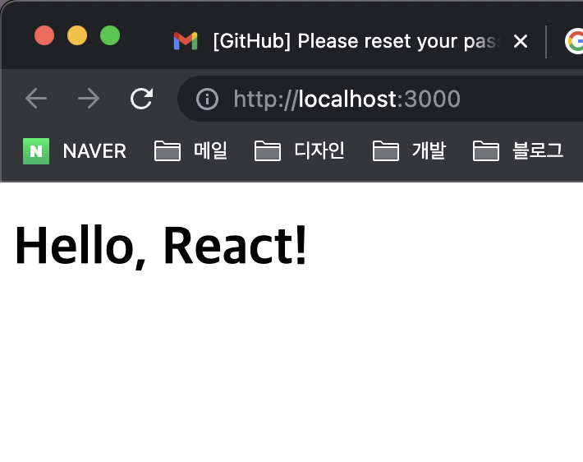Screen dimensions: 583x462
Task: Open the 메일 bookmarks folder
Action: [x=191, y=150]
